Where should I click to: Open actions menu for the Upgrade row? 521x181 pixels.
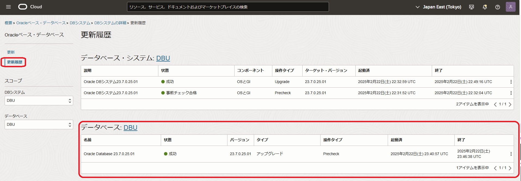(x=511, y=82)
